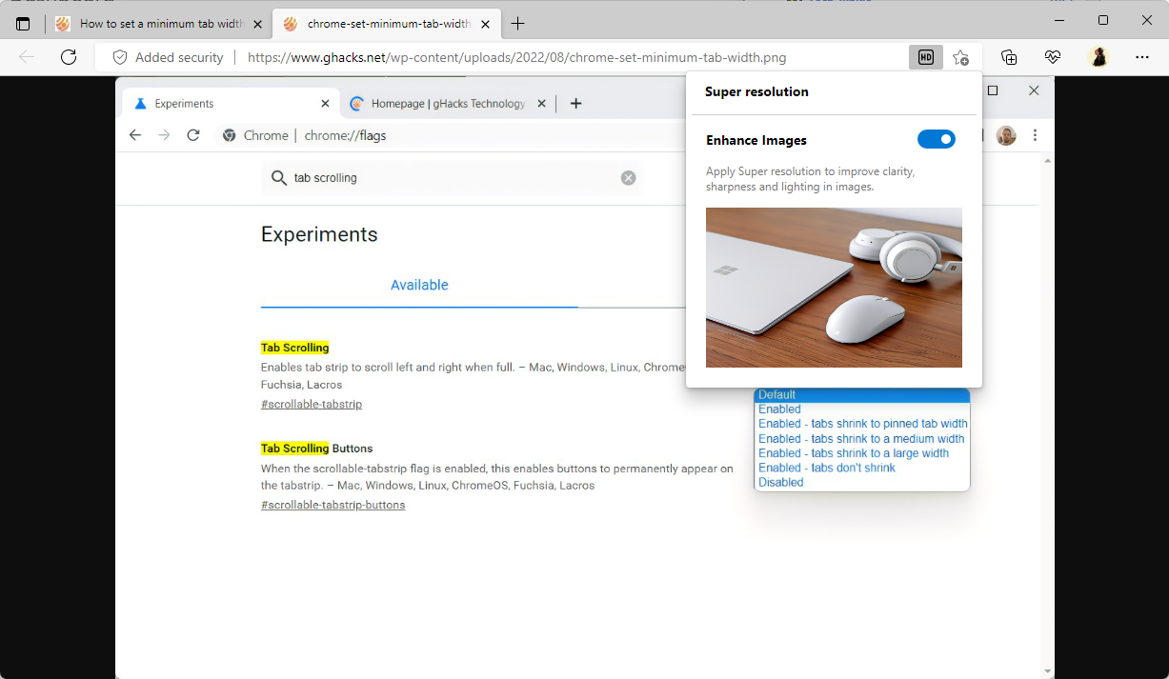Select 'Enabled - tabs shrink to pinned tab width'

(862, 424)
